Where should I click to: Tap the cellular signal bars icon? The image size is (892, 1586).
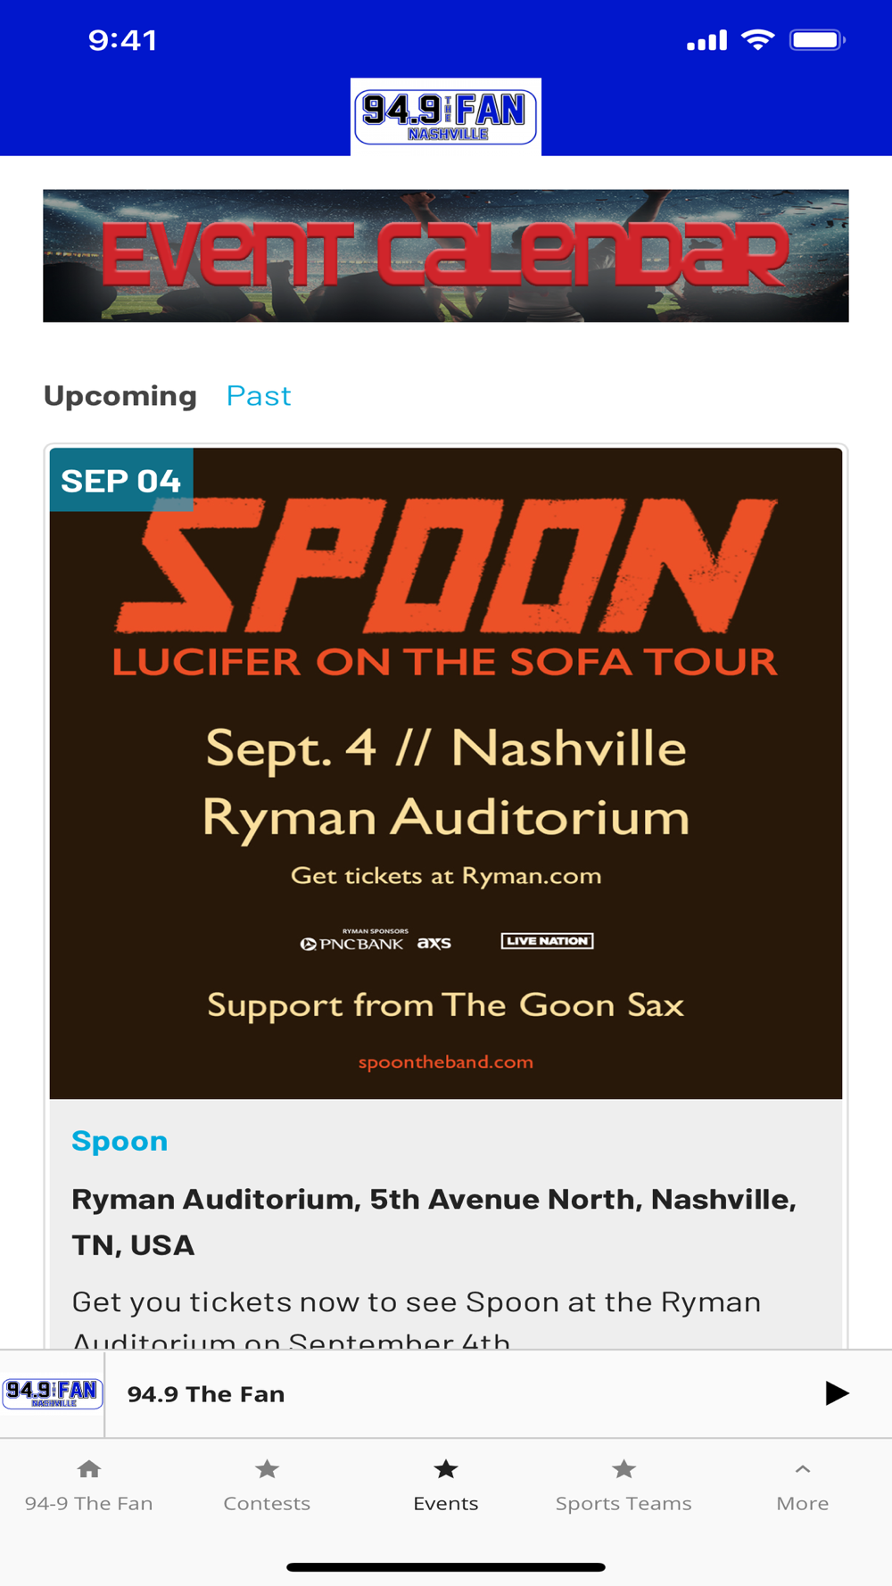coord(706,41)
